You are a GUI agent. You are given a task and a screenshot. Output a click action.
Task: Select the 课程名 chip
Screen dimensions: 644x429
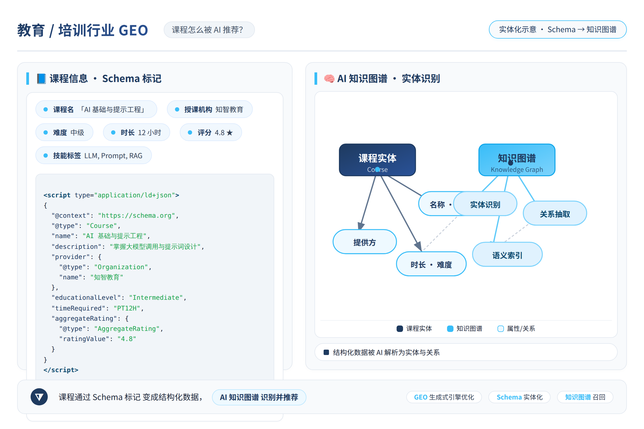(96, 109)
